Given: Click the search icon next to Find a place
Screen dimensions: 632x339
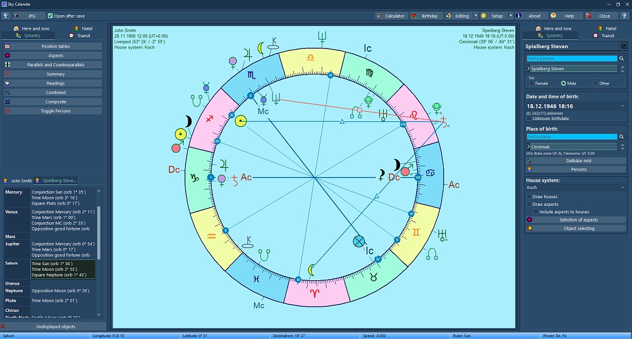Looking at the screenshot, I should 622,136.
